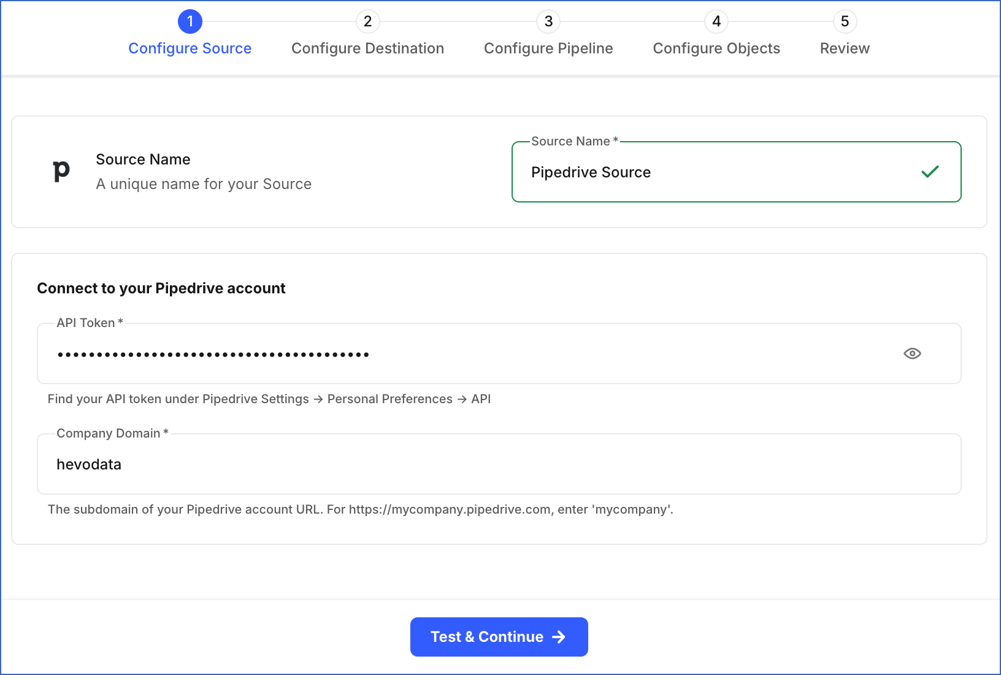Click step 5 circle in stepper
The image size is (1001, 675).
(845, 21)
